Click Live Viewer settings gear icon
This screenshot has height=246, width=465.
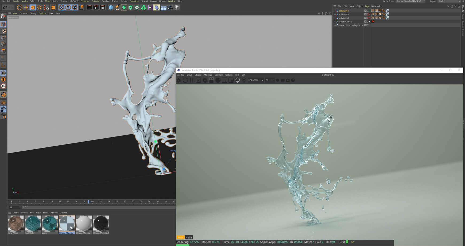point(205,80)
